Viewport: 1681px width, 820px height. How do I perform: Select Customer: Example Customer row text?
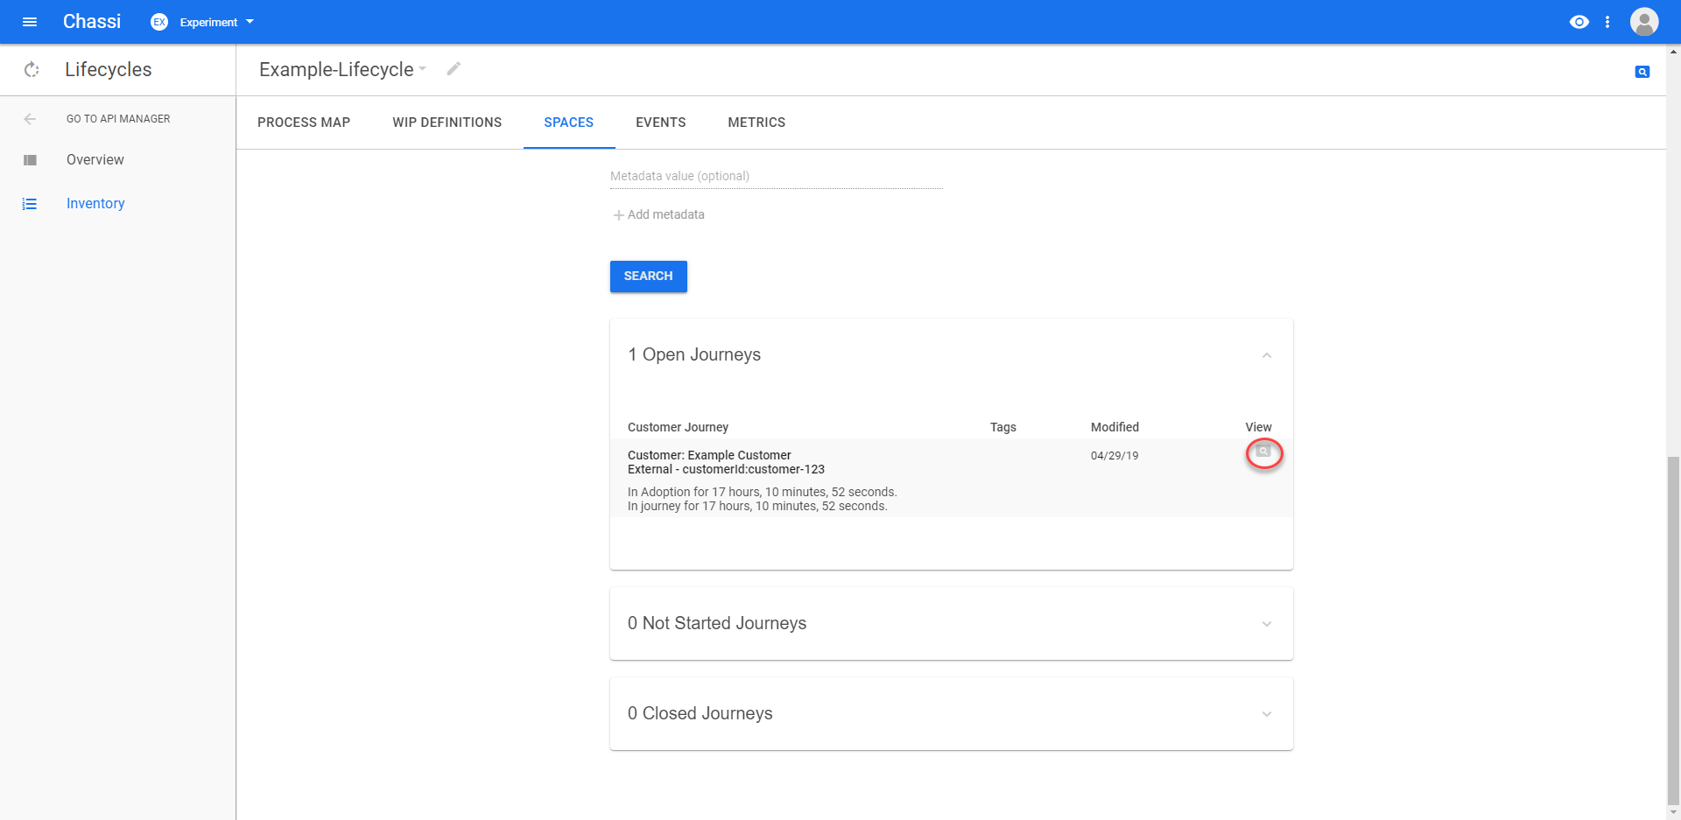pyautogui.click(x=709, y=455)
